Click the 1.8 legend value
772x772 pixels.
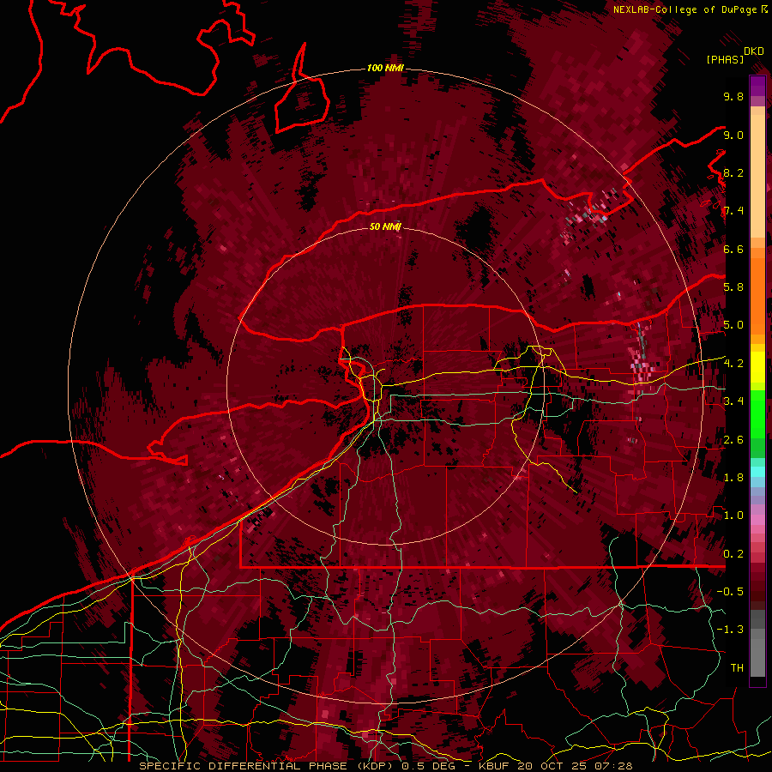[733, 478]
